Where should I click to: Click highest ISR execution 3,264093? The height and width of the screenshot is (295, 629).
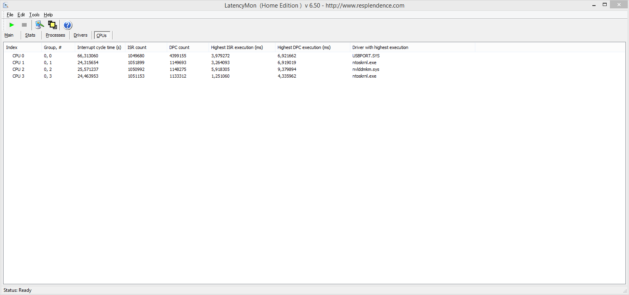(x=221, y=63)
